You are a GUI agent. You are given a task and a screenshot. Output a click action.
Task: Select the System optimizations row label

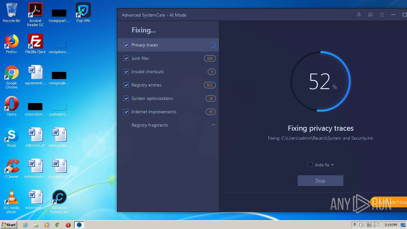coord(152,98)
